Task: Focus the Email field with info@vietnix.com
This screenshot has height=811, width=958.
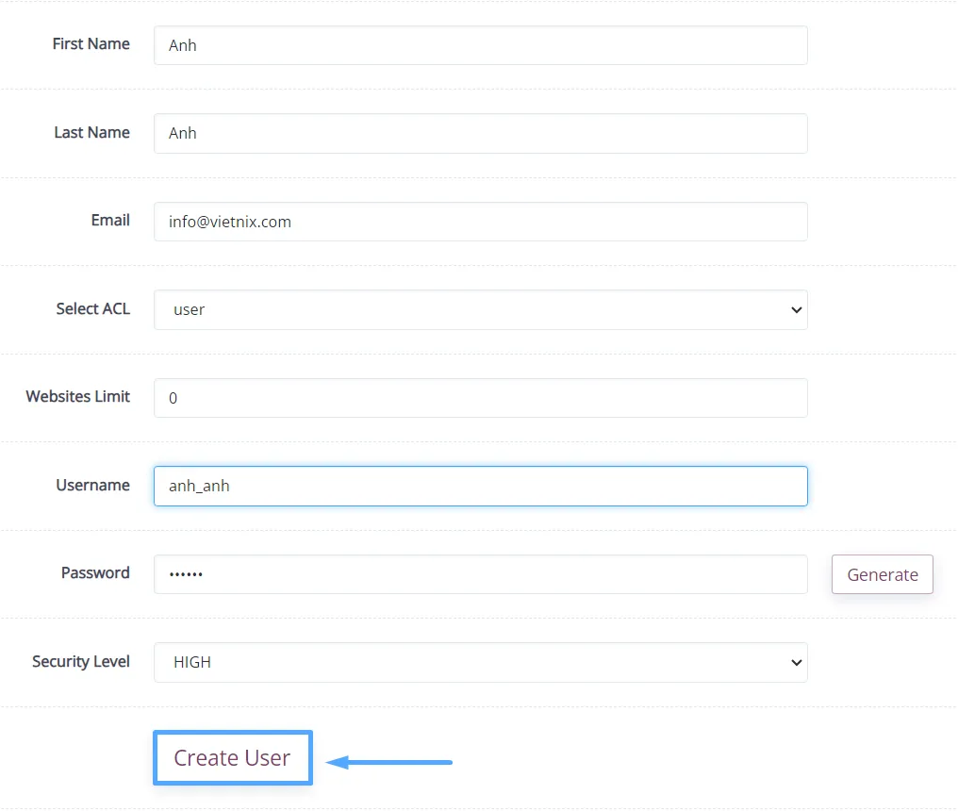Action: (x=480, y=222)
